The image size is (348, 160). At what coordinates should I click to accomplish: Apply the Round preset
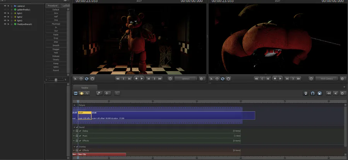tap(56, 70)
